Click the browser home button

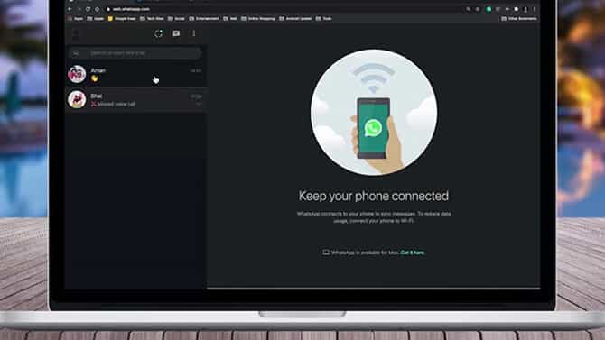tap(98, 9)
